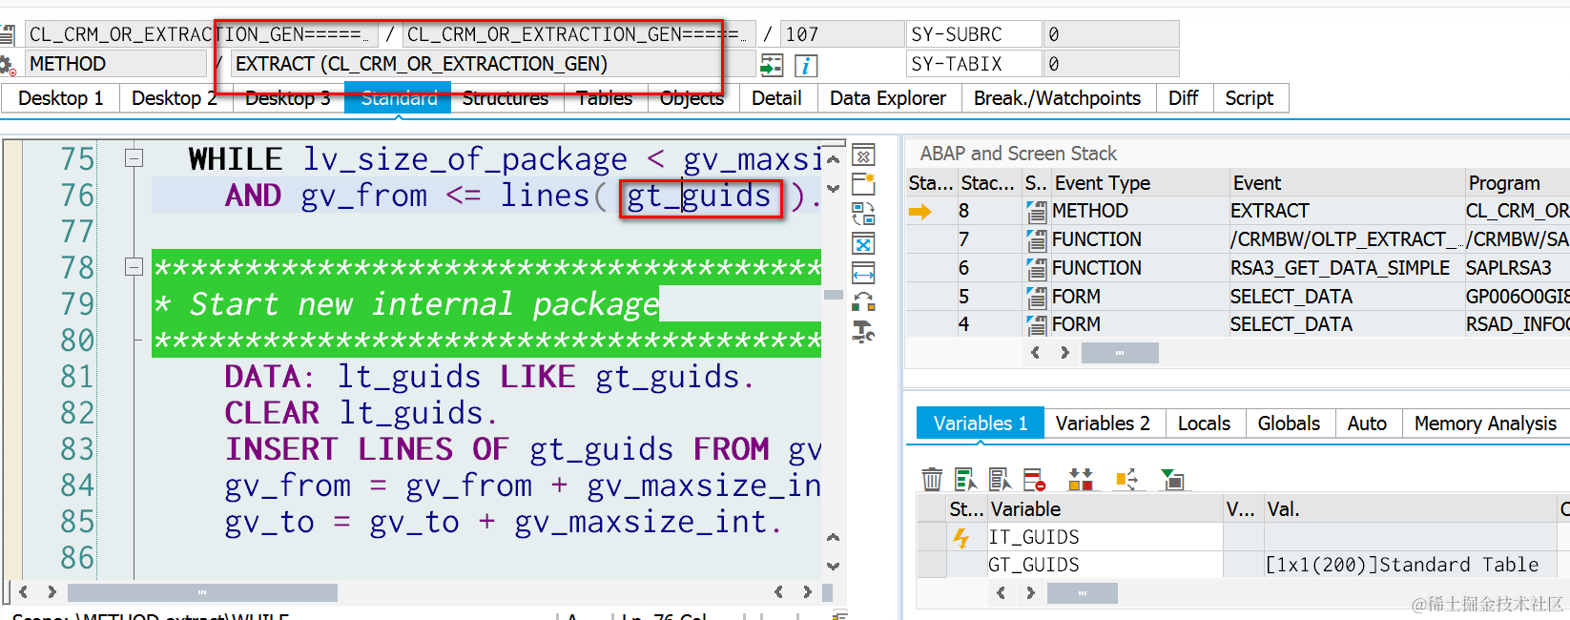Image resolution: width=1570 pixels, height=620 pixels.
Task: Open the Data Explorer tab
Action: (x=888, y=98)
